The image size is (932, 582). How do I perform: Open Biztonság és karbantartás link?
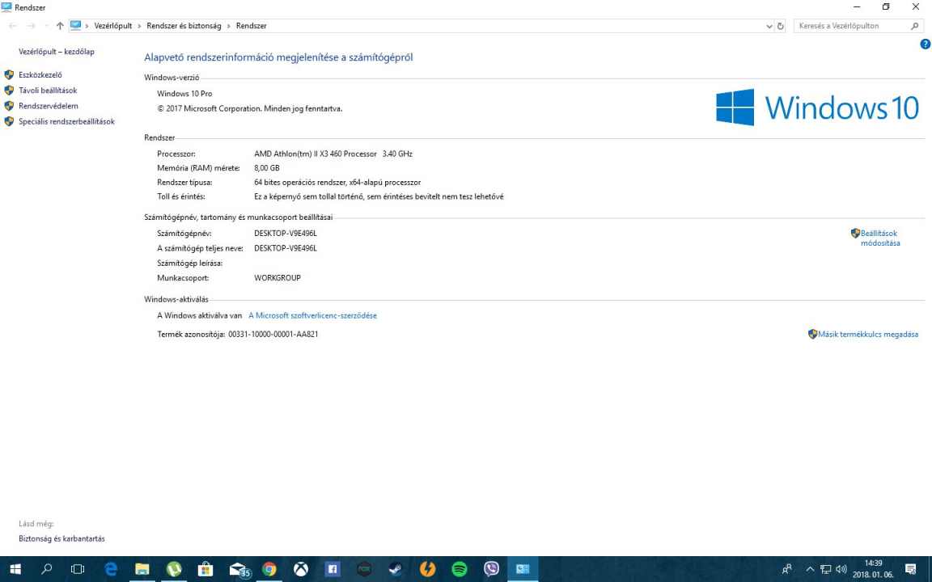(x=61, y=538)
